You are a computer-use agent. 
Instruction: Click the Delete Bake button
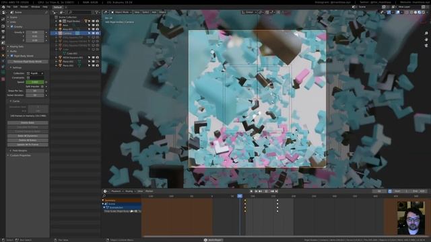point(28,123)
